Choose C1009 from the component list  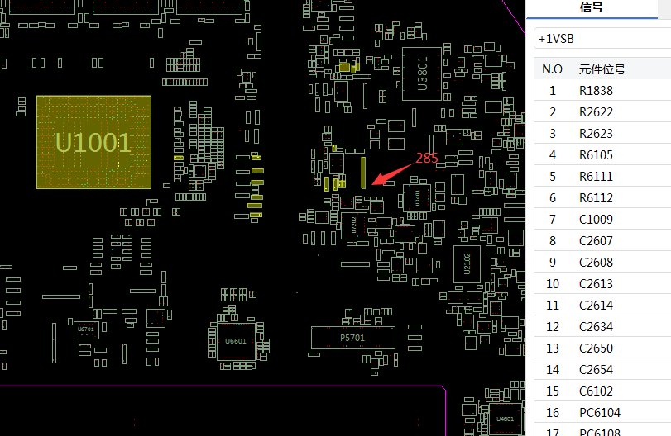click(596, 220)
